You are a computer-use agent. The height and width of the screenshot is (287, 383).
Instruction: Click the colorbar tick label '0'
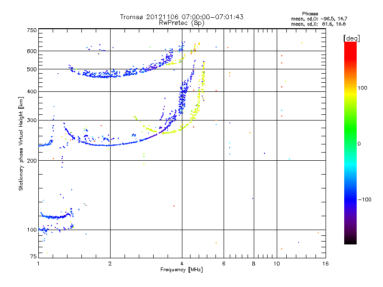click(x=359, y=143)
